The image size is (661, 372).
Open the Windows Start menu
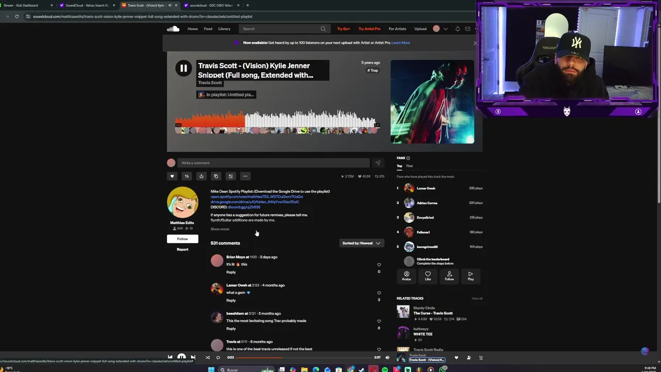211,369
